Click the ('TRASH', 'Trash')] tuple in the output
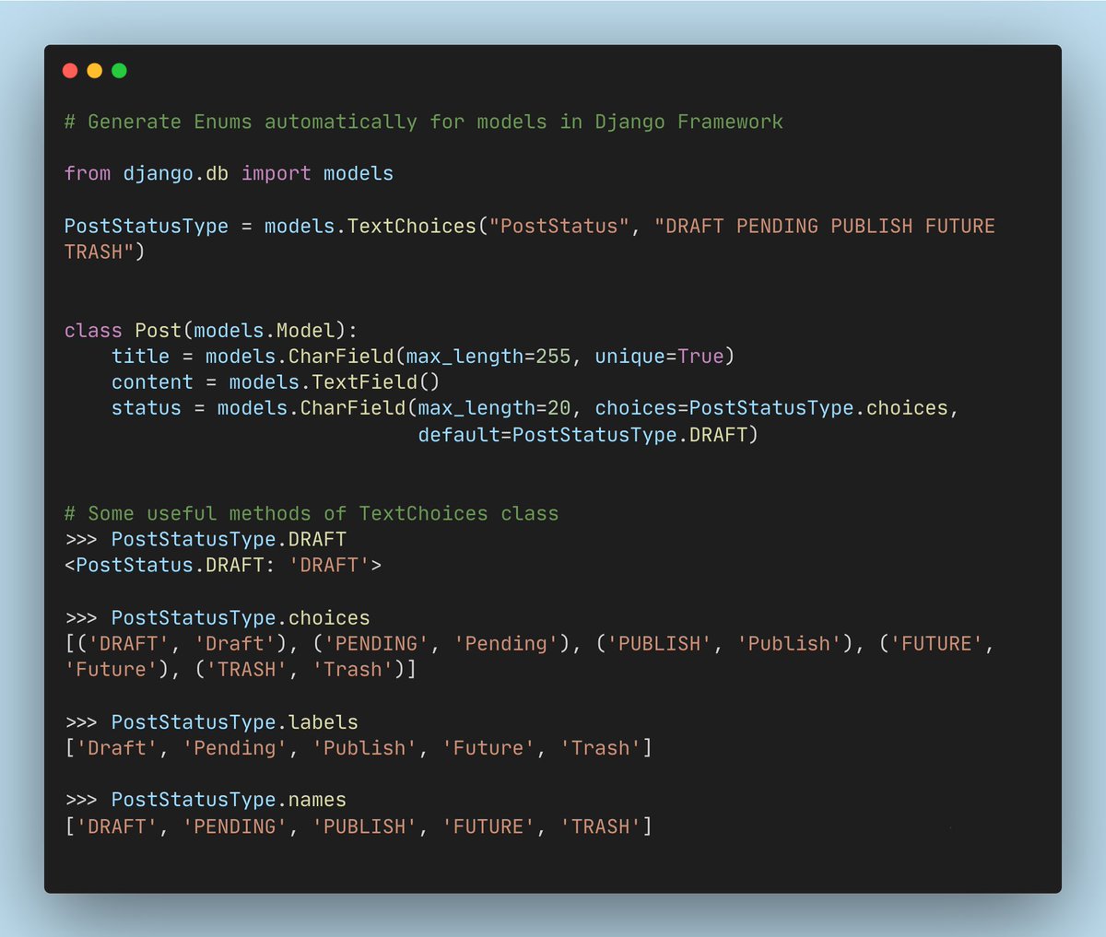The width and height of the screenshot is (1106, 937). [x=305, y=669]
